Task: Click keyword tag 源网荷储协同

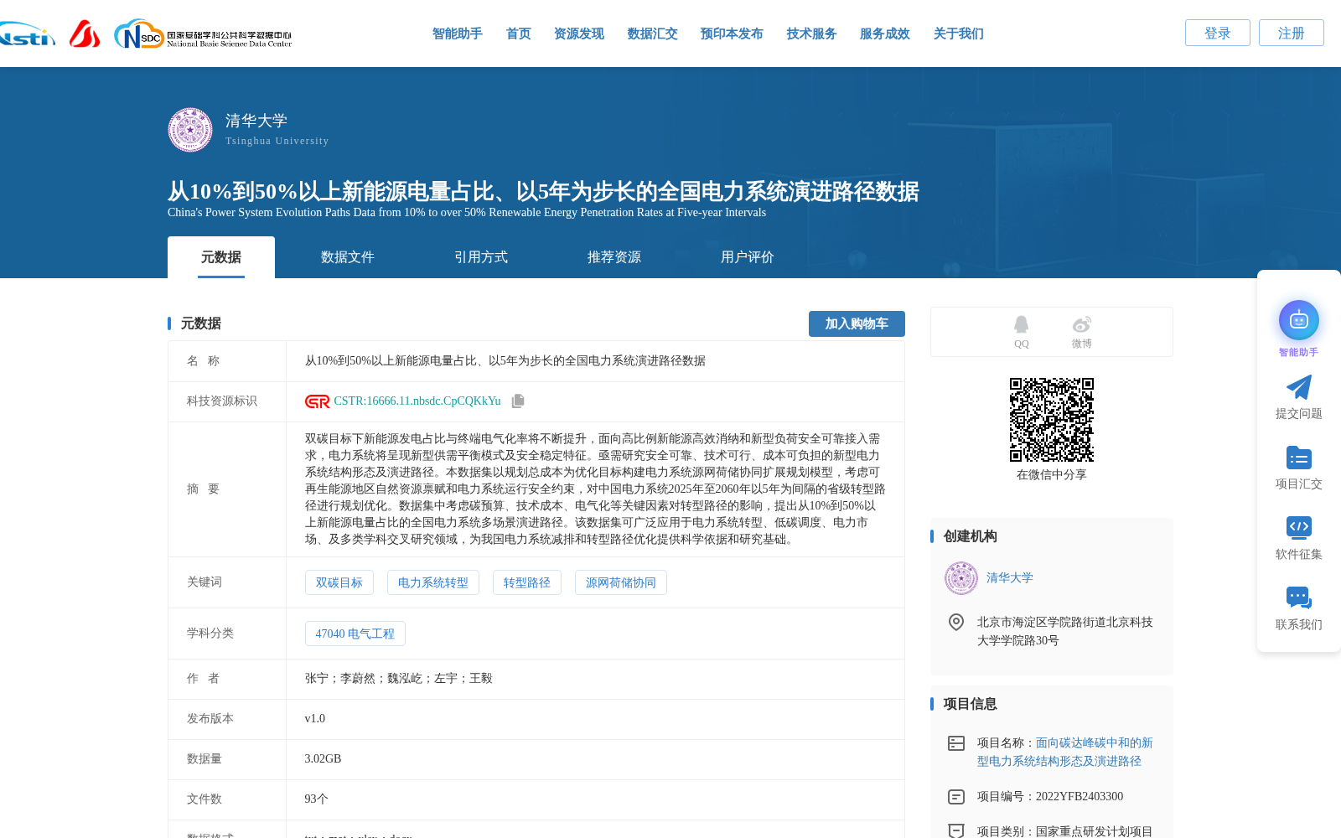Action: (x=620, y=582)
